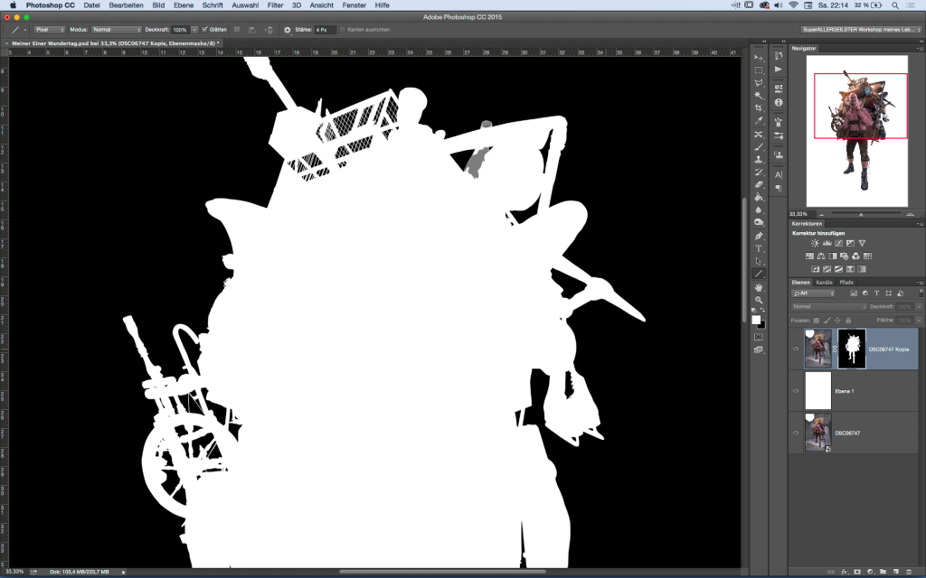Click the trash icon to delete layer

coord(909,572)
